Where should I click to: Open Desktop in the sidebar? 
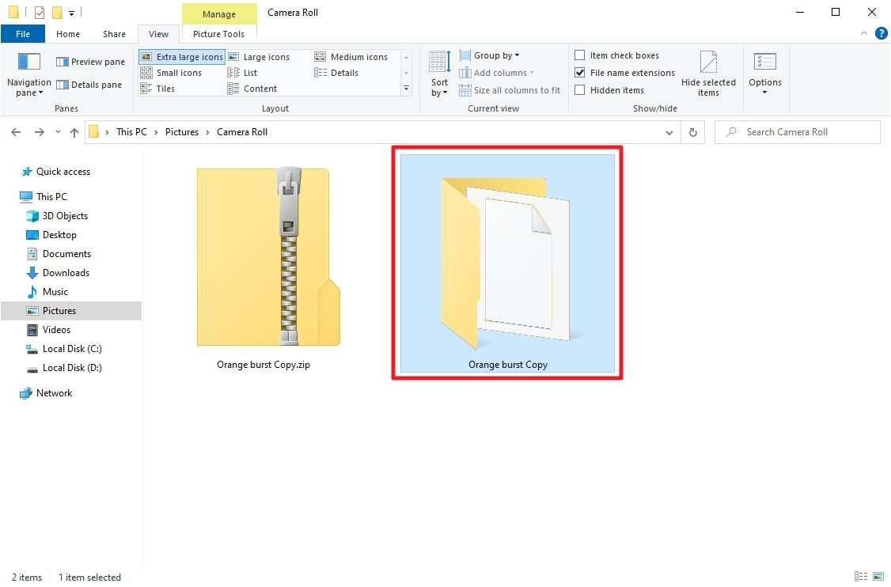coord(51,235)
